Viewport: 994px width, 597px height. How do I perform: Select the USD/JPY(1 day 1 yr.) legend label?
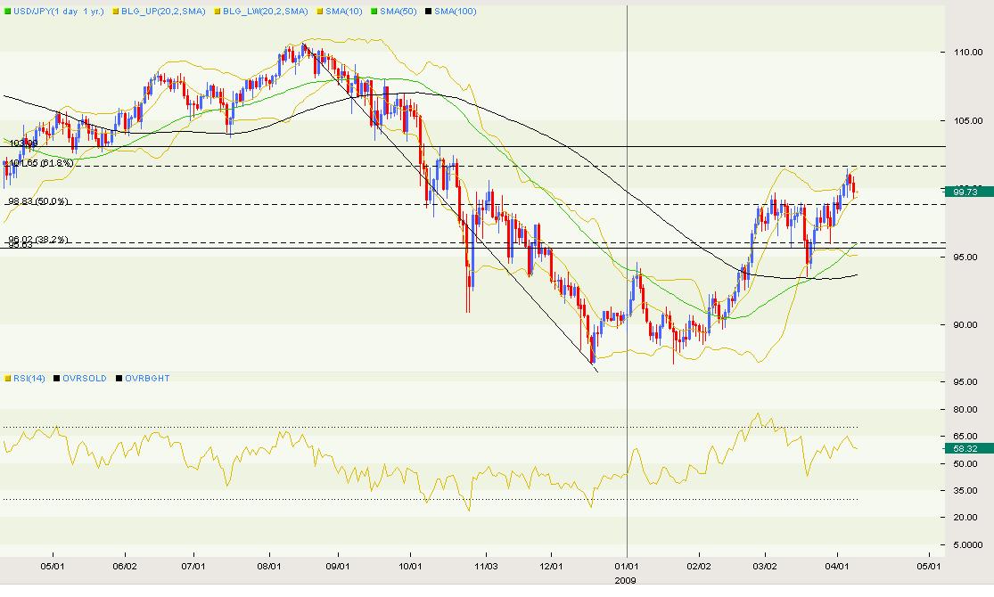[58, 12]
